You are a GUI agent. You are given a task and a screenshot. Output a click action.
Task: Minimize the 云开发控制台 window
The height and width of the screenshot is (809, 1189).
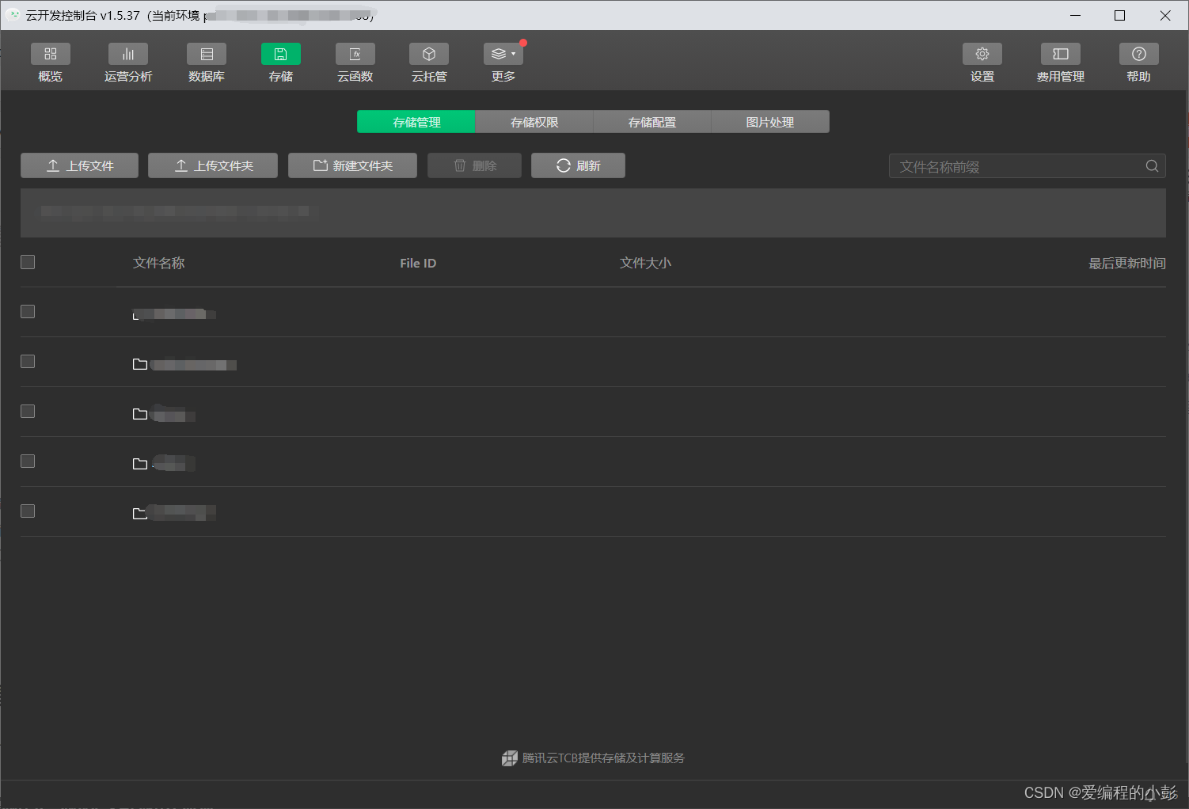tap(1075, 15)
